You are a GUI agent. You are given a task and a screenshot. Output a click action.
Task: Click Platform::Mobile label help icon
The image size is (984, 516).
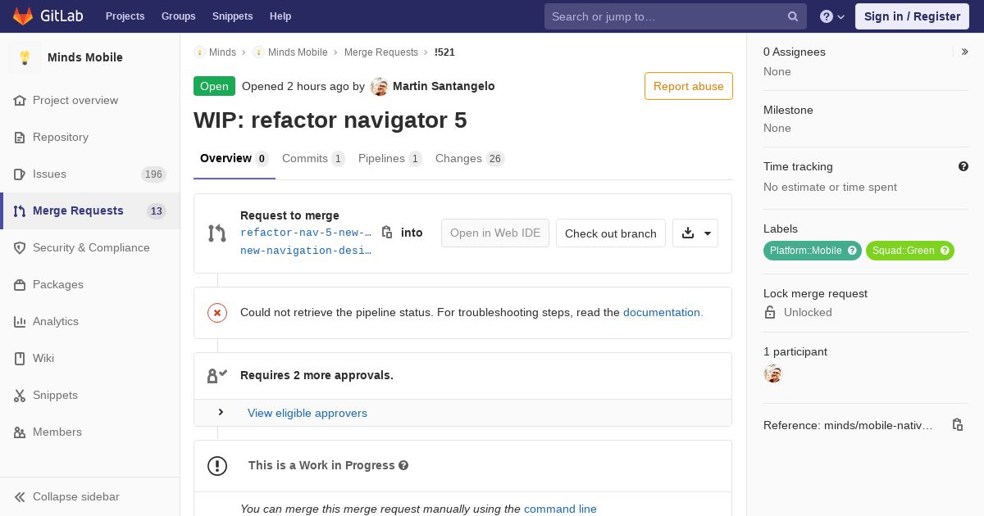point(852,251)
